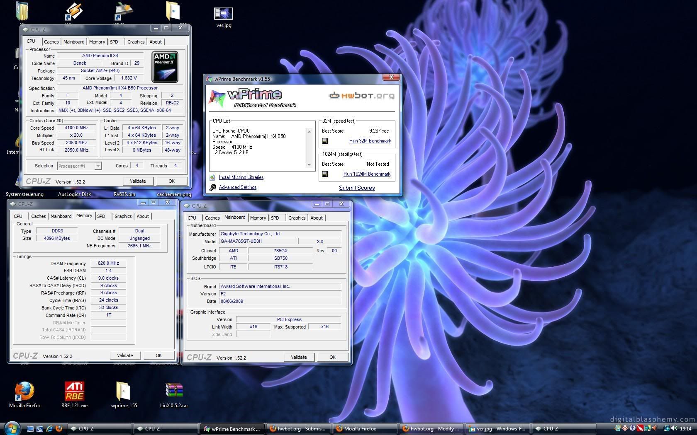Click the system clock showing 19:14
The image size is (697, 435).
coord(685,429)
